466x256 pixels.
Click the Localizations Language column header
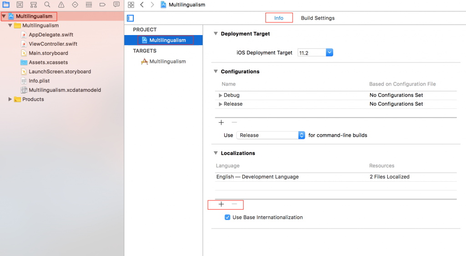click(228, 166)
